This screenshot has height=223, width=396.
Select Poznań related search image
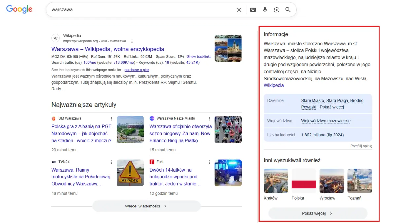pos(360,181)
